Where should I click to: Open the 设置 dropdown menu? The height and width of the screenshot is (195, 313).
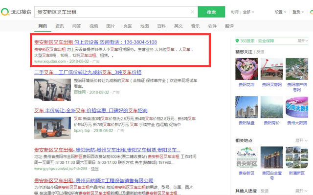click(280, 12)
